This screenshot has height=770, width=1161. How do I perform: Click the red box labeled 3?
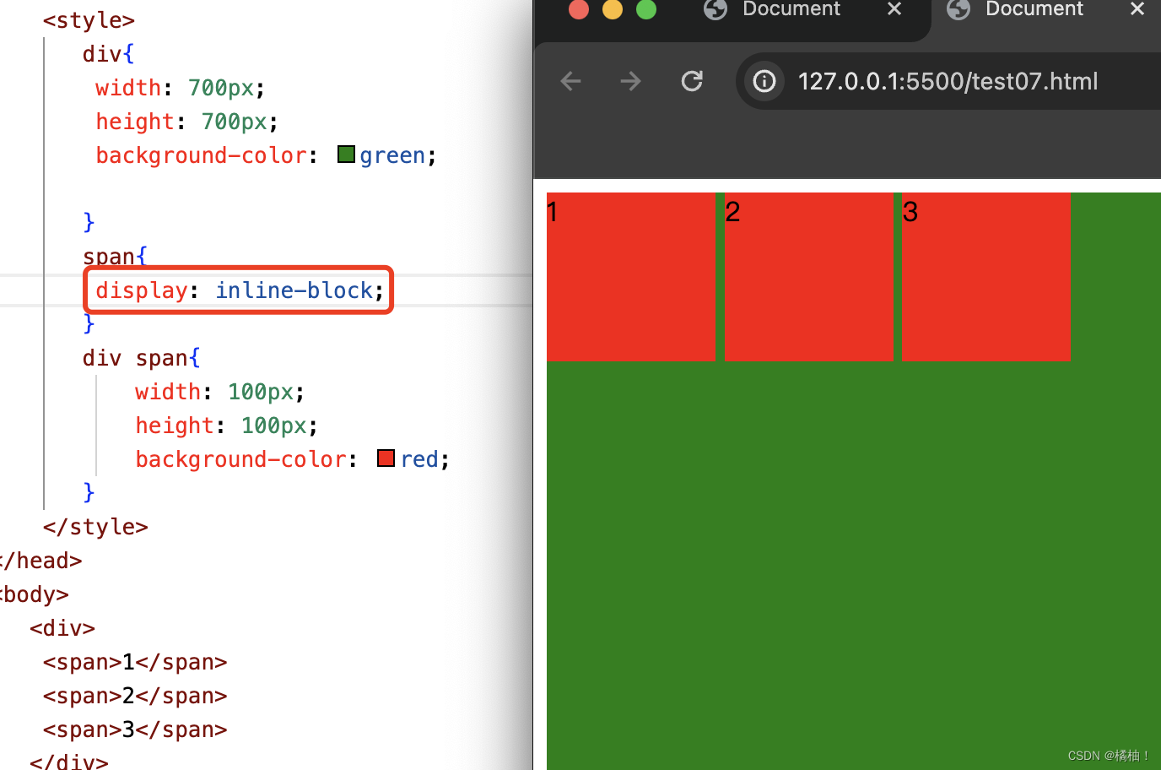tap(986, 277)
